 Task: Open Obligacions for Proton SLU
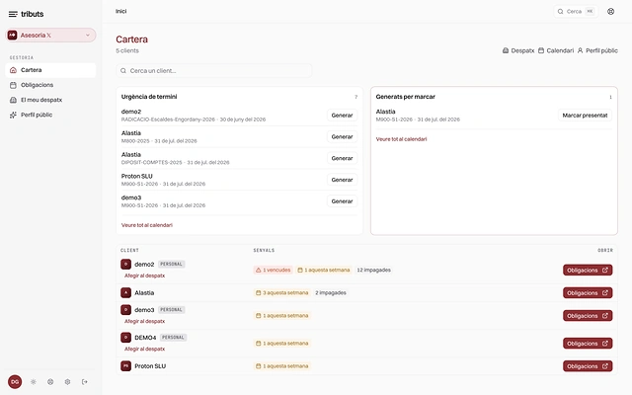click(588, 366)
